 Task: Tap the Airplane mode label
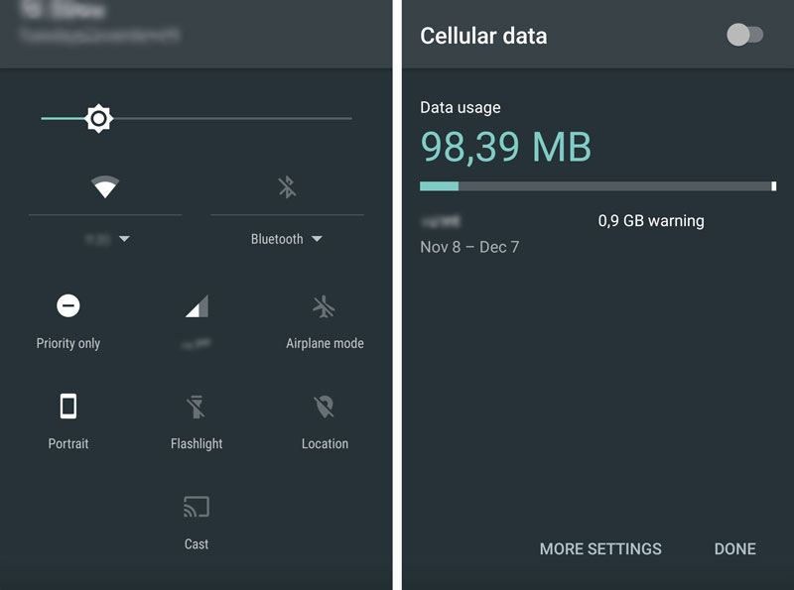(325, 343)
